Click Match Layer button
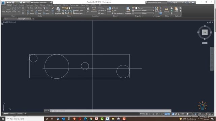 (x=78, y=13)
